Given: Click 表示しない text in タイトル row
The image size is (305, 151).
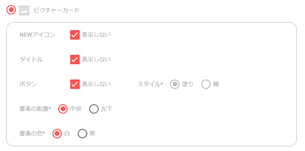Looking at the screenshot, I should [96, 59].
